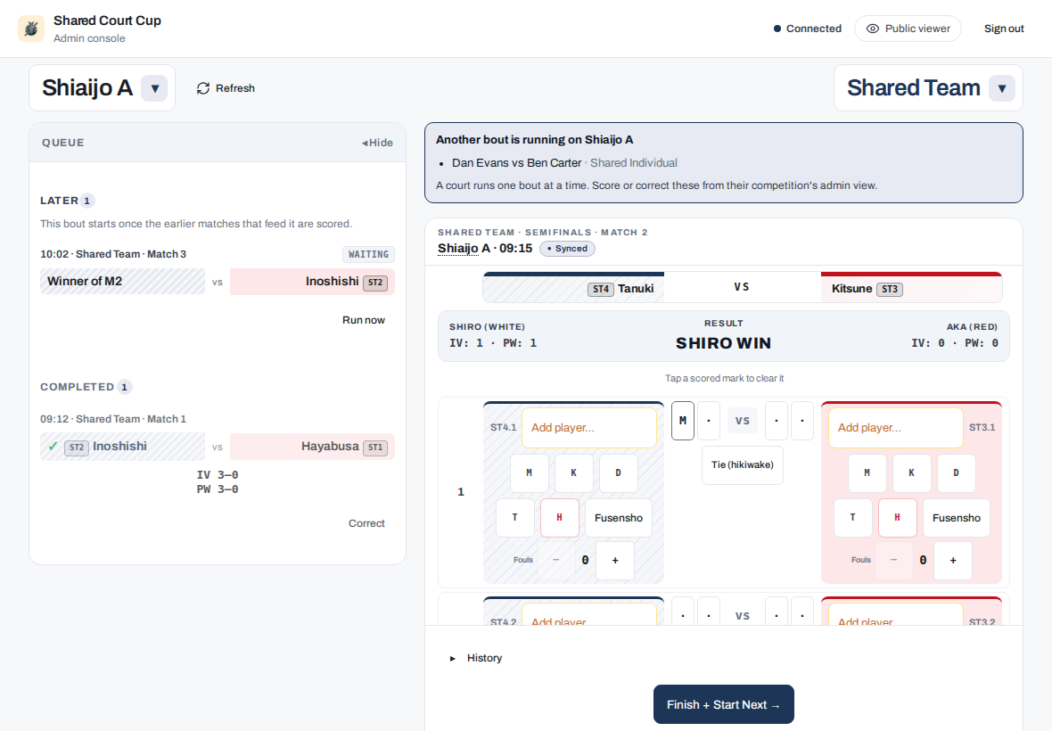Increase fouls for white ST4.1
Image resolution: width=1052 pixels, height=731 pixels.
(615, 560)
